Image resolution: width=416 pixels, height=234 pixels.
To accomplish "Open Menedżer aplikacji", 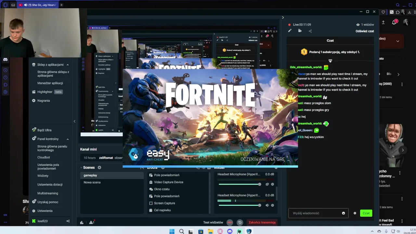I will pyautogui.click(x=50, y=83).
